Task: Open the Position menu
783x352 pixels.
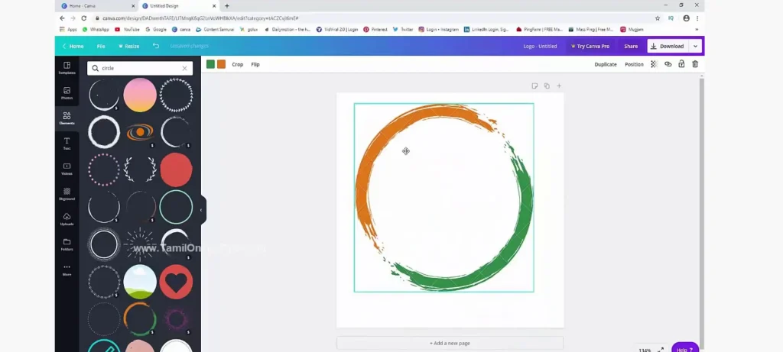Action: [634, 64]
